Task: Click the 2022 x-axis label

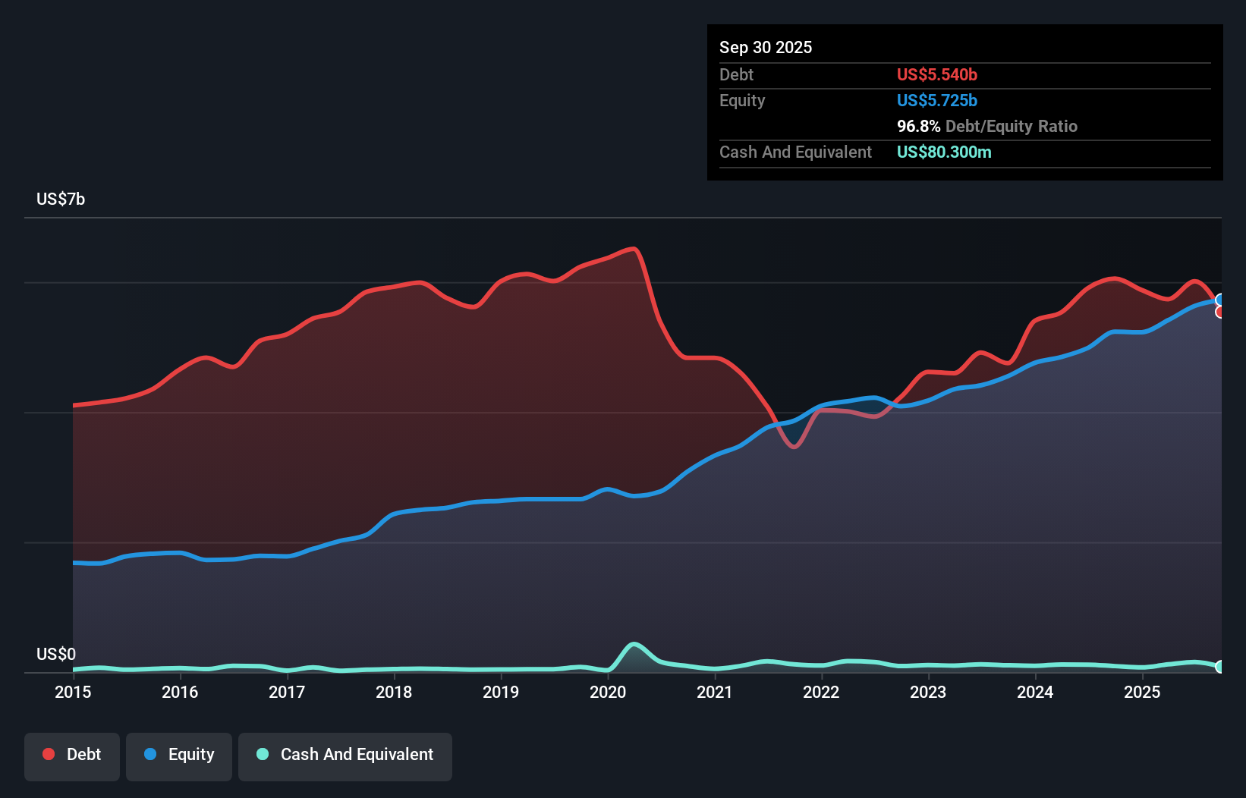Action: pos(821,692)
